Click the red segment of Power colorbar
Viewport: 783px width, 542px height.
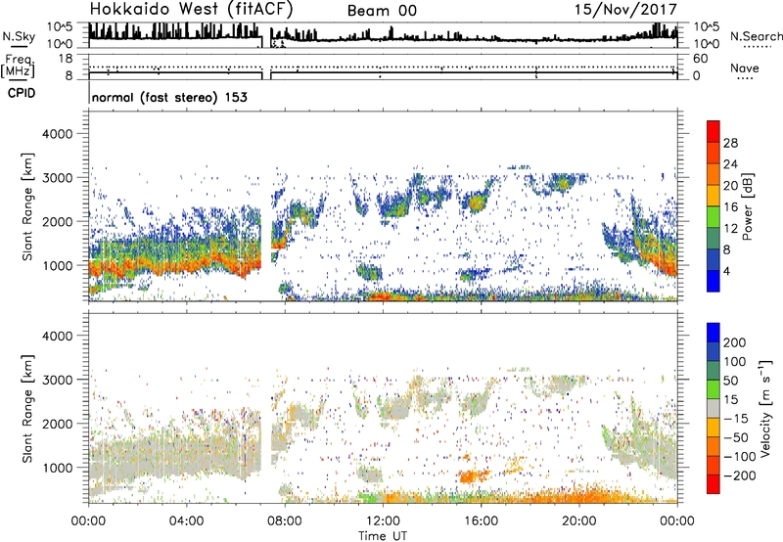tap(714, 132)
